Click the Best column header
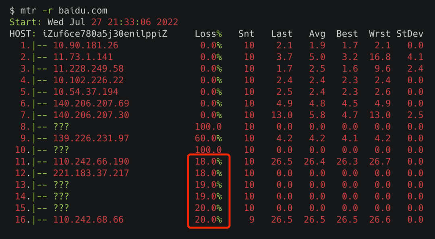 click(347, 34)
